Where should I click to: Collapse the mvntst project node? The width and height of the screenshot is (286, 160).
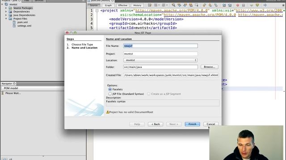(2, 4)
